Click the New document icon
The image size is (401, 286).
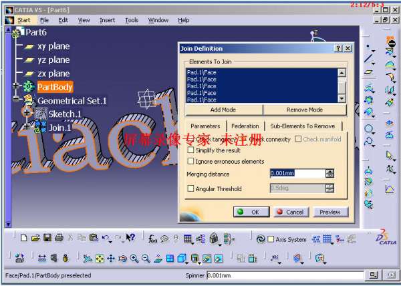point(25,238)
